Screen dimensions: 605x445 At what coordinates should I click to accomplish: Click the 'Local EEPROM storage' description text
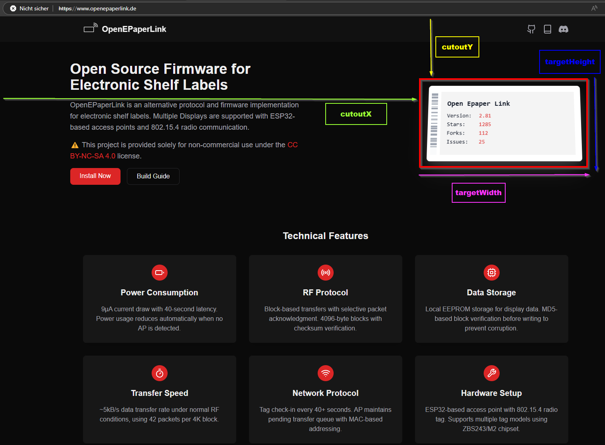[x=492, y=318]
